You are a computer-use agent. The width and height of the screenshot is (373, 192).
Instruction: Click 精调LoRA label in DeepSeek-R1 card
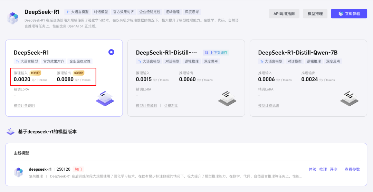pos(21,89)
